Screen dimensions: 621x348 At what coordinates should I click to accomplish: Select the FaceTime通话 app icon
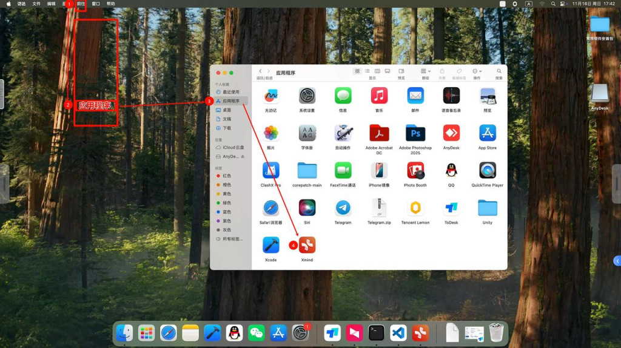click(x=343, y=171)
